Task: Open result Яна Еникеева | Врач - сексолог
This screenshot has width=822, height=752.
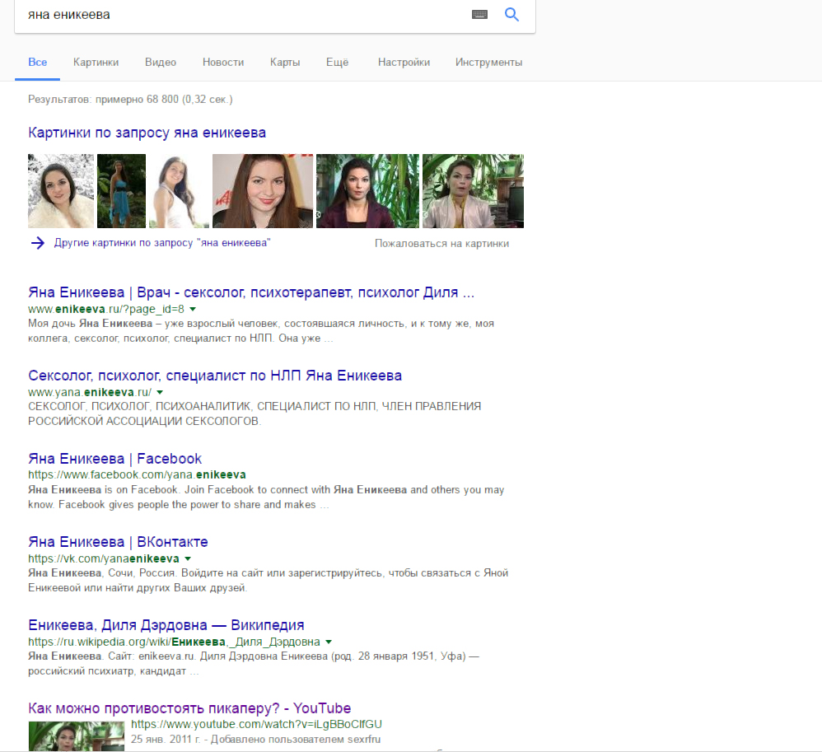Action: point(251,292)
